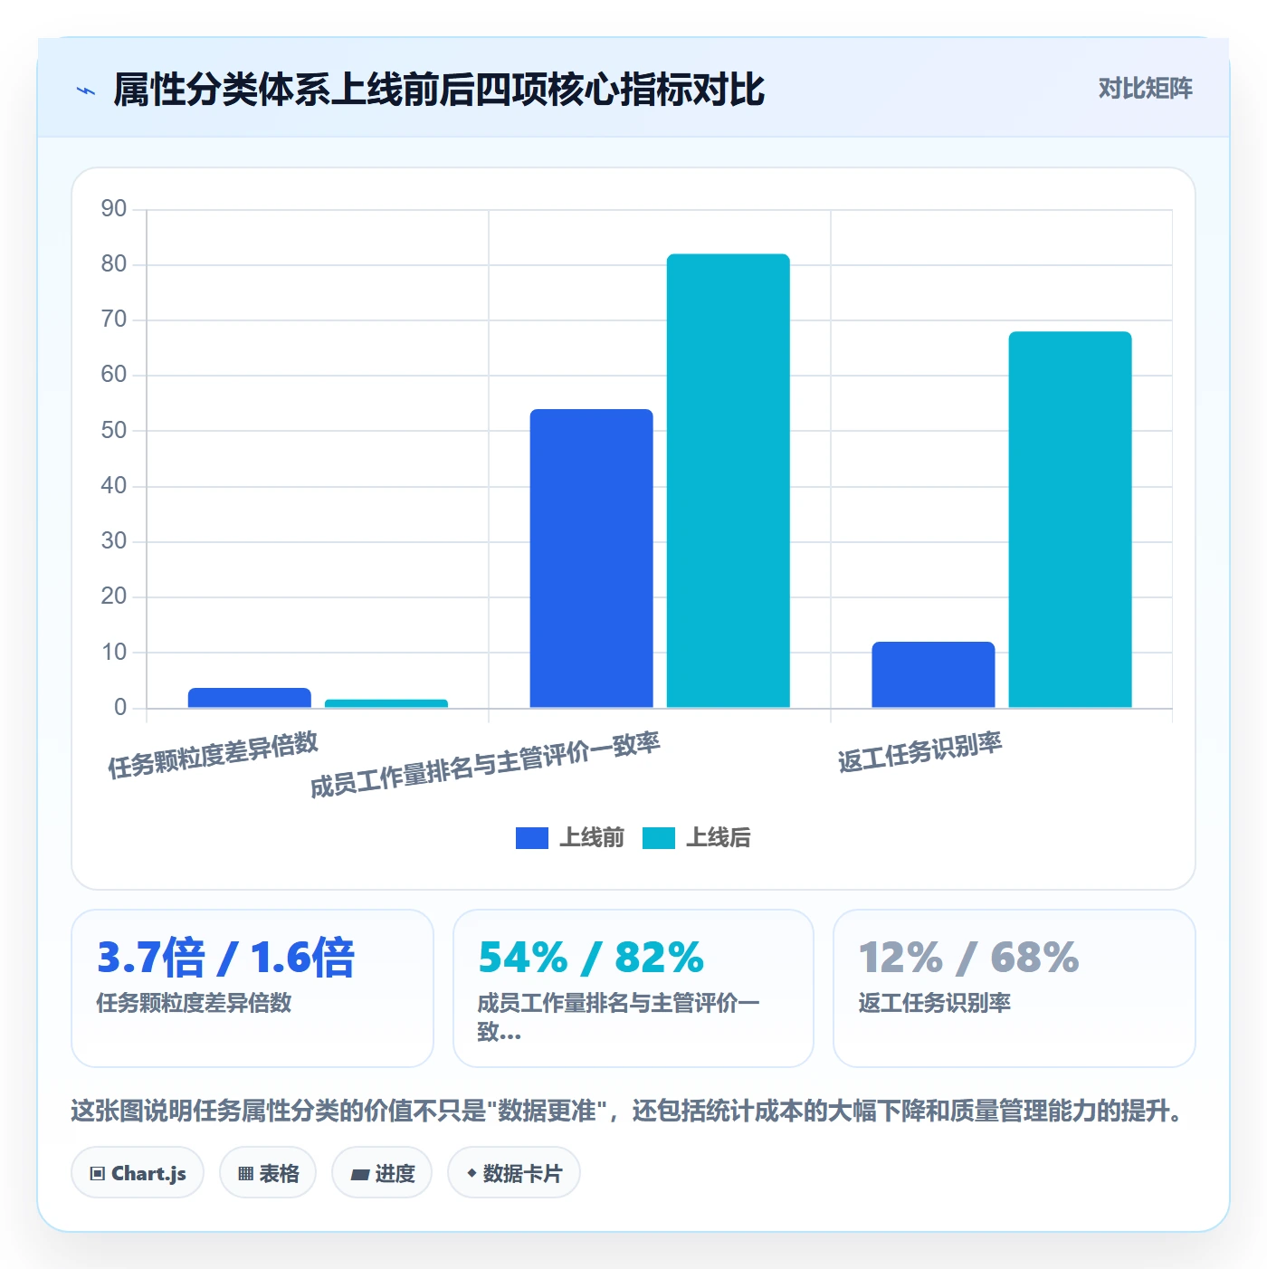1267x1269 pixels.
Task: Click the lightning icon beside the title
Action: [86, 91]
